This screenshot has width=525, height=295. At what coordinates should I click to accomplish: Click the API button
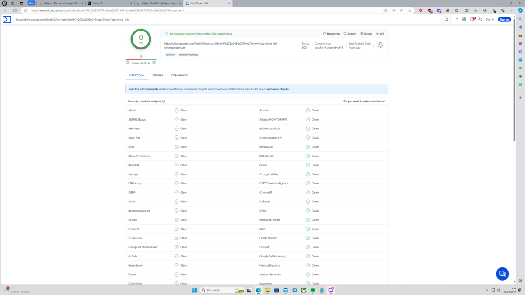380,34
